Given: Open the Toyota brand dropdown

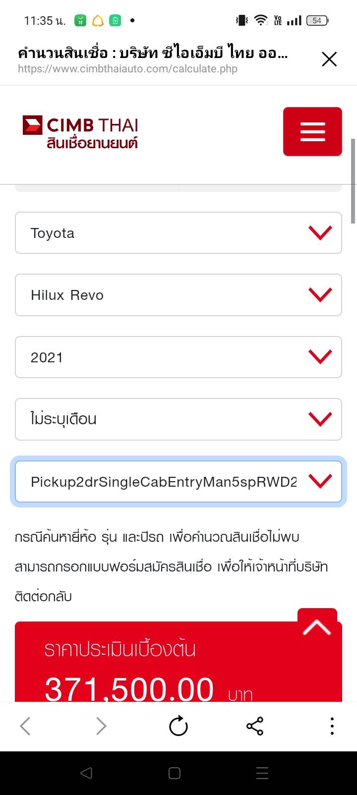Looking at the screenshot, I should [x=178, y=233].
